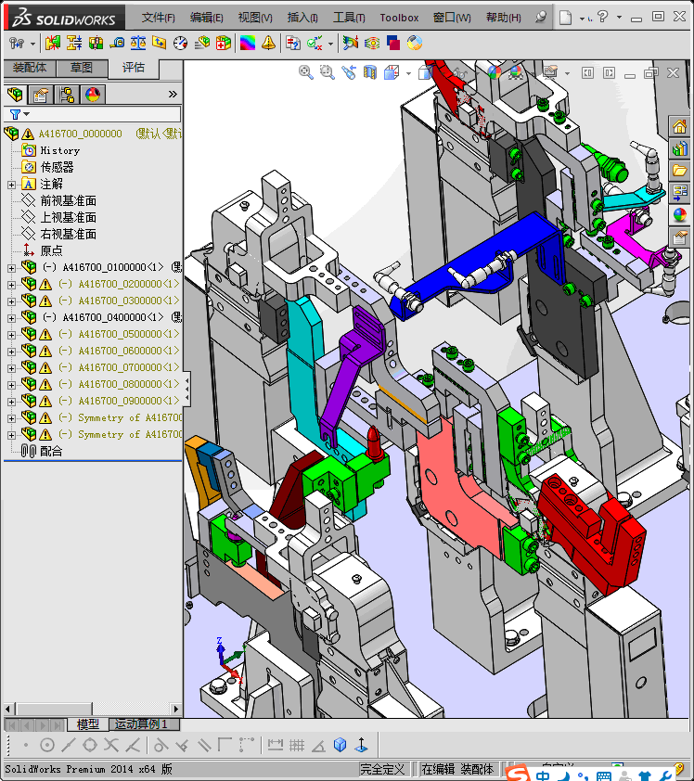Click the Previous View icon
The image size is (694, 781).
click(349, 72)
